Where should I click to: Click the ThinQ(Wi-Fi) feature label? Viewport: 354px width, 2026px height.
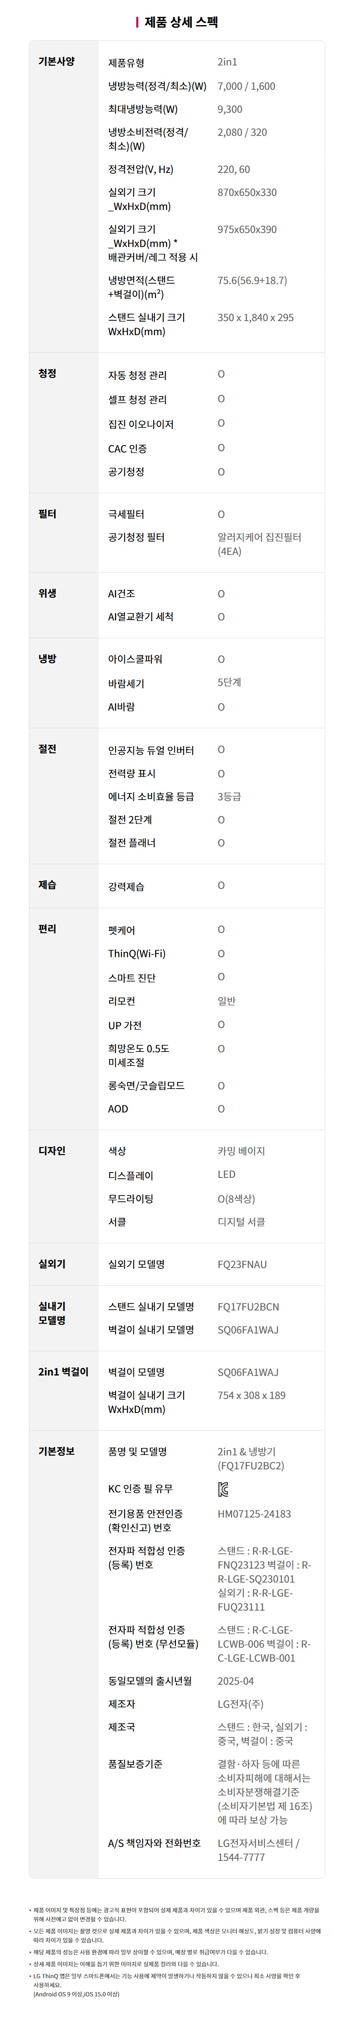click(137, 953)
